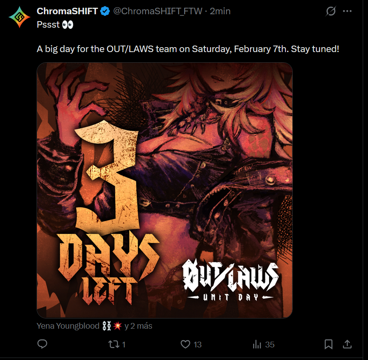Expand the 'y 2 más' tagged users

(138, 326)
